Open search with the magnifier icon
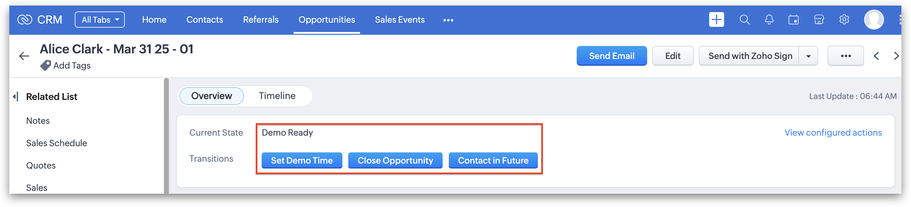Image resolution: width=911 pixels, height=207 pixels. coord(744,20)
